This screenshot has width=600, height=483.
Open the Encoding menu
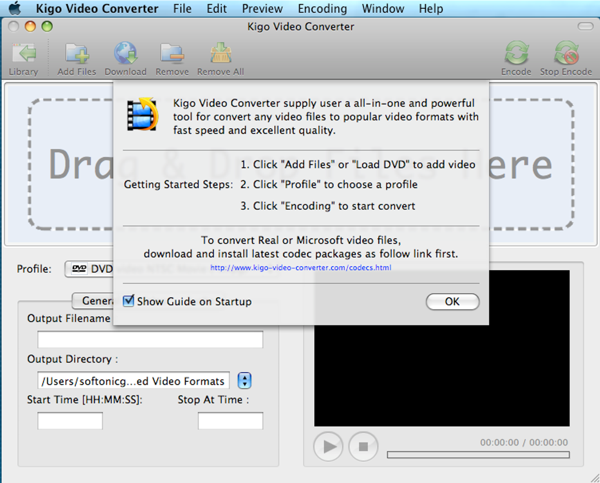tap(322, 8)
